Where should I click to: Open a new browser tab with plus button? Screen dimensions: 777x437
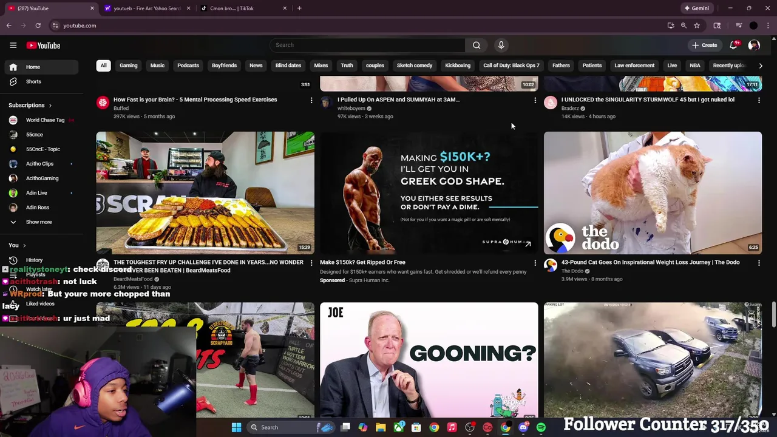click(299, 8)
